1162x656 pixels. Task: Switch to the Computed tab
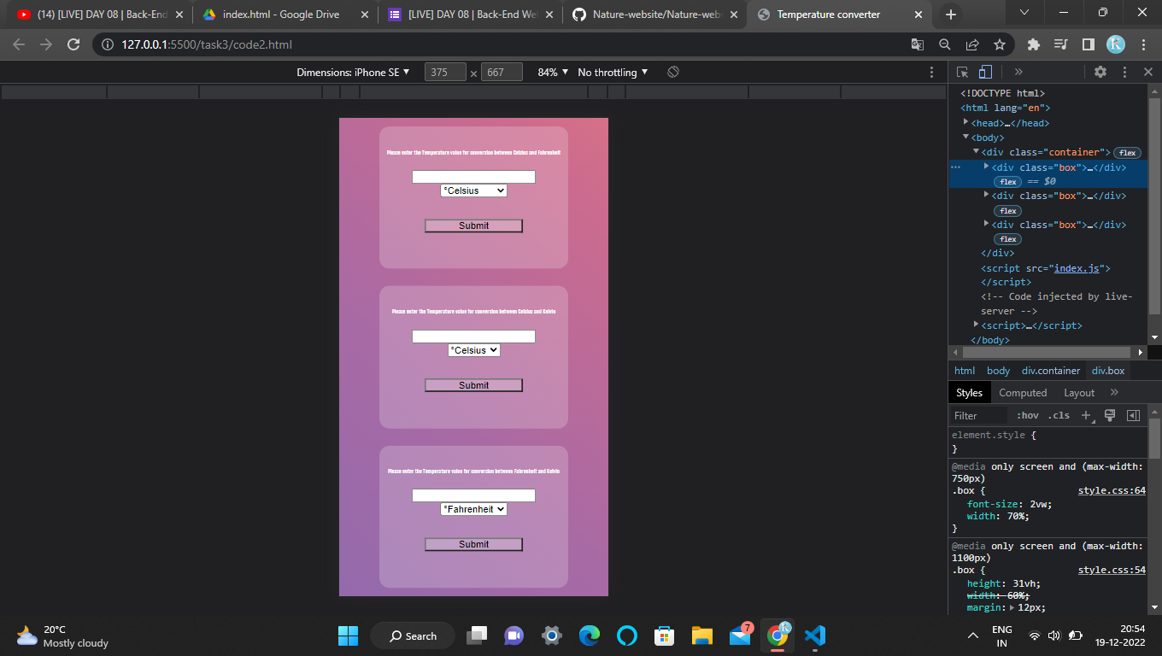pyautogui.click(x=1023, y=393)
